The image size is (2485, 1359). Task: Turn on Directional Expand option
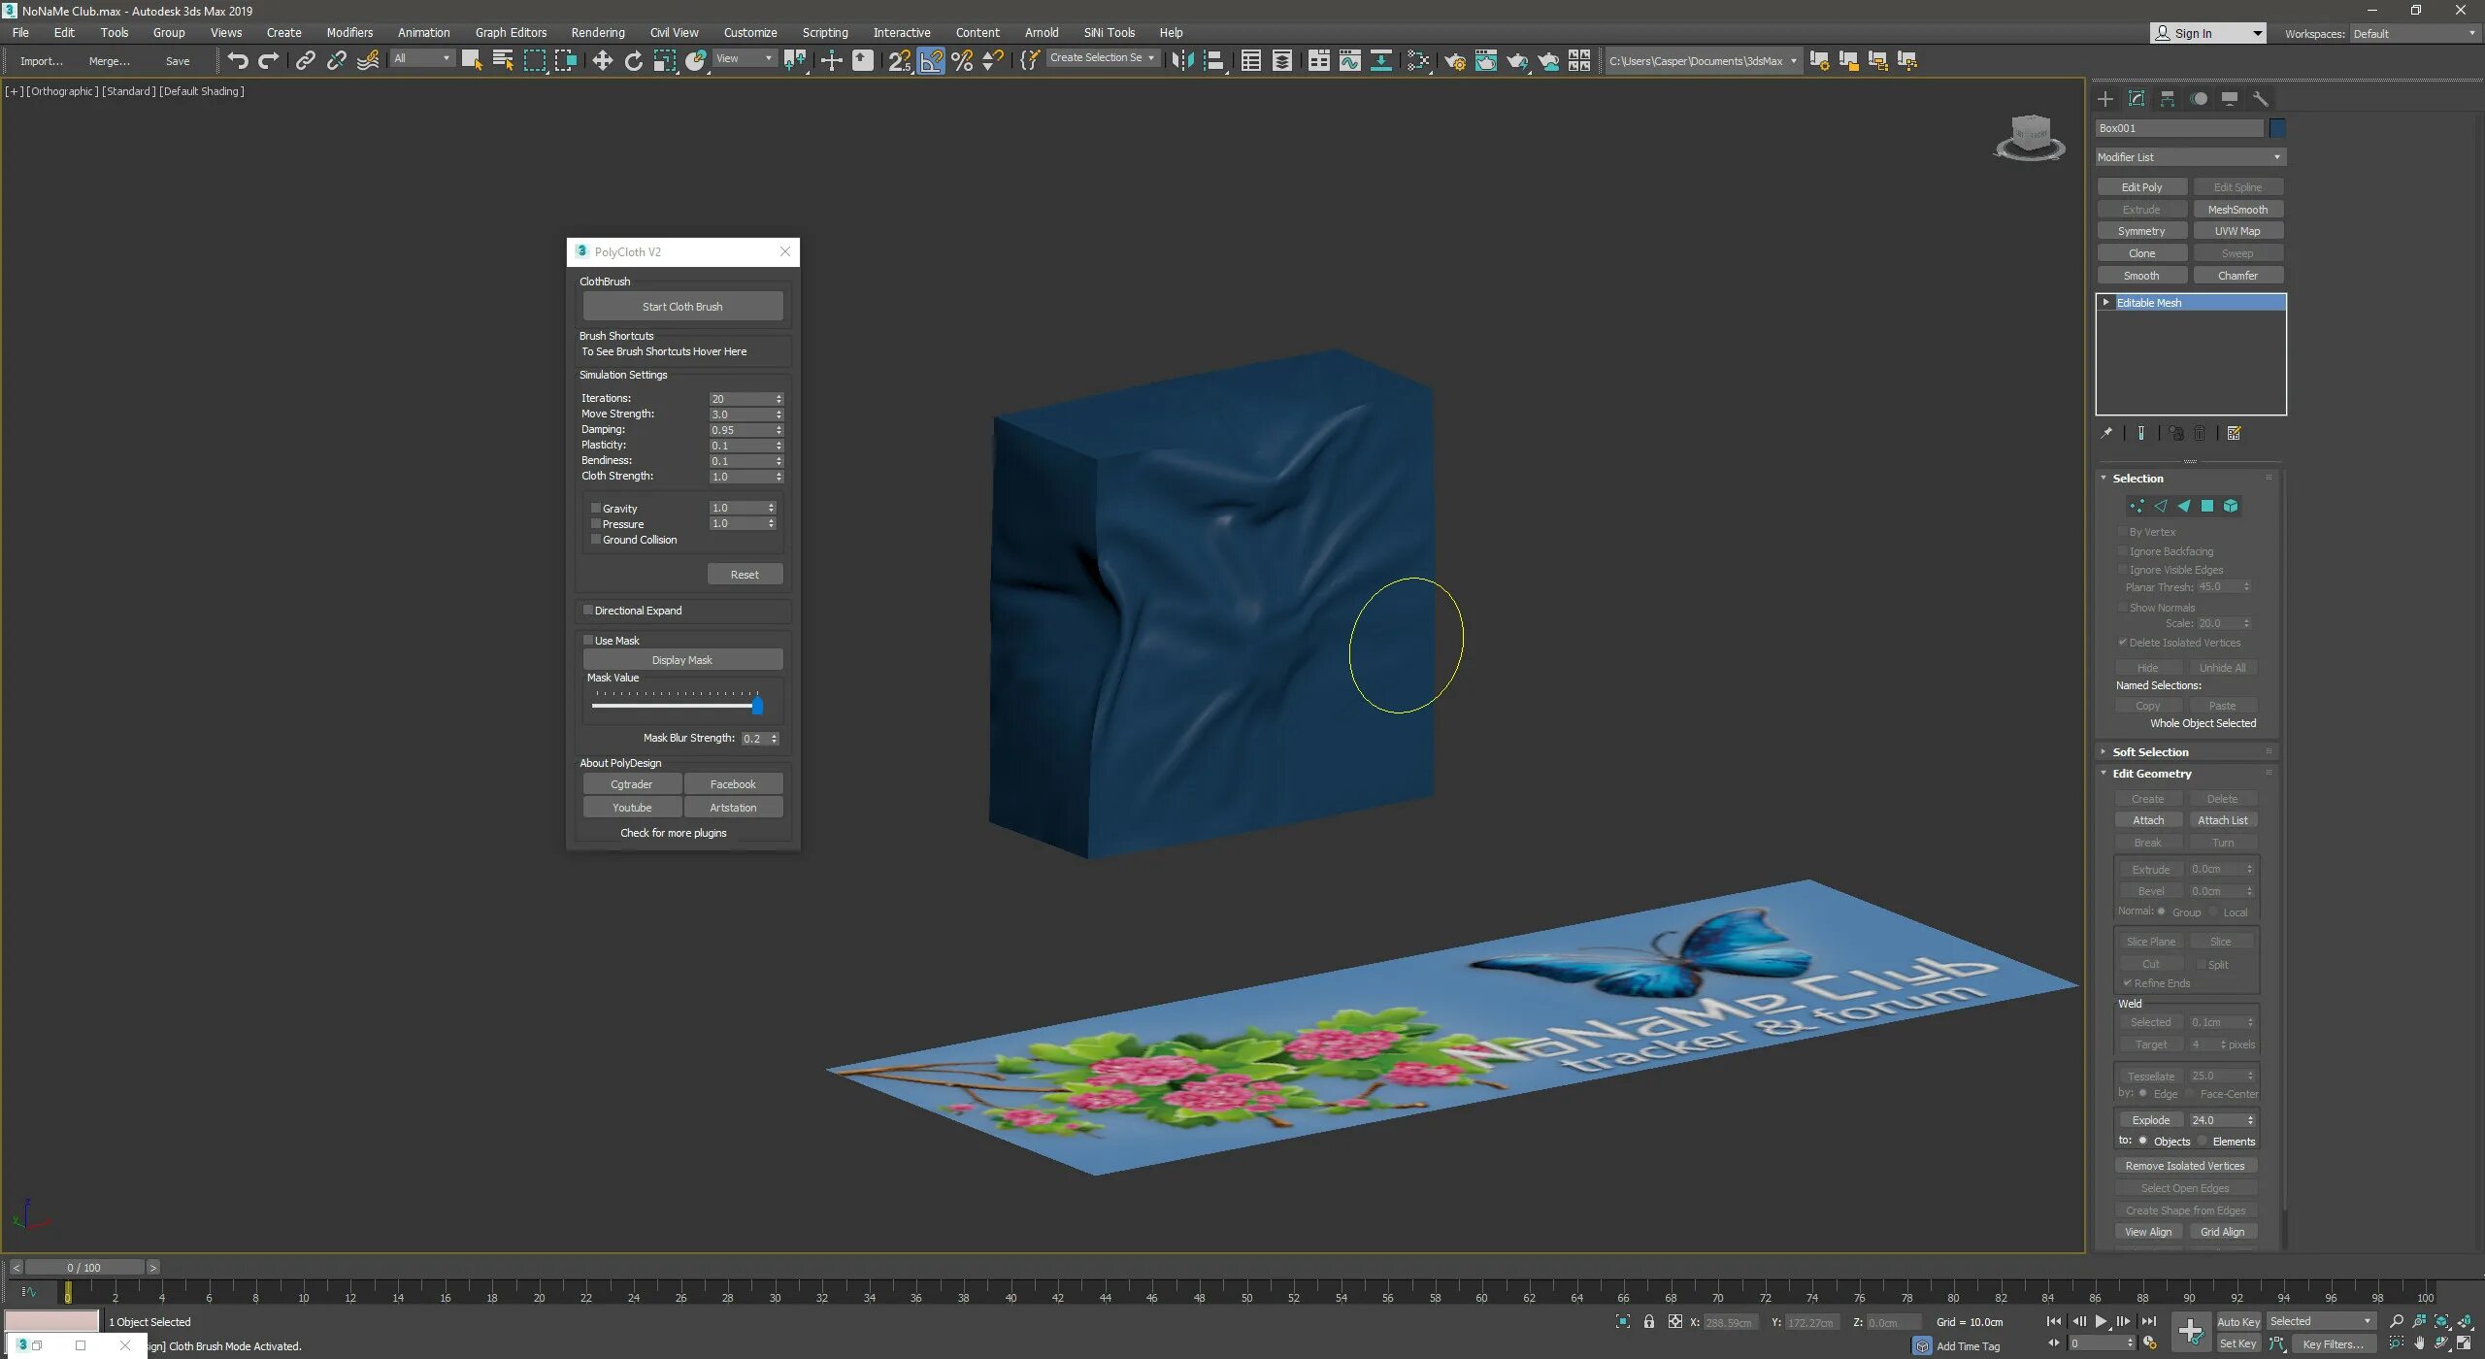point(588,610)
